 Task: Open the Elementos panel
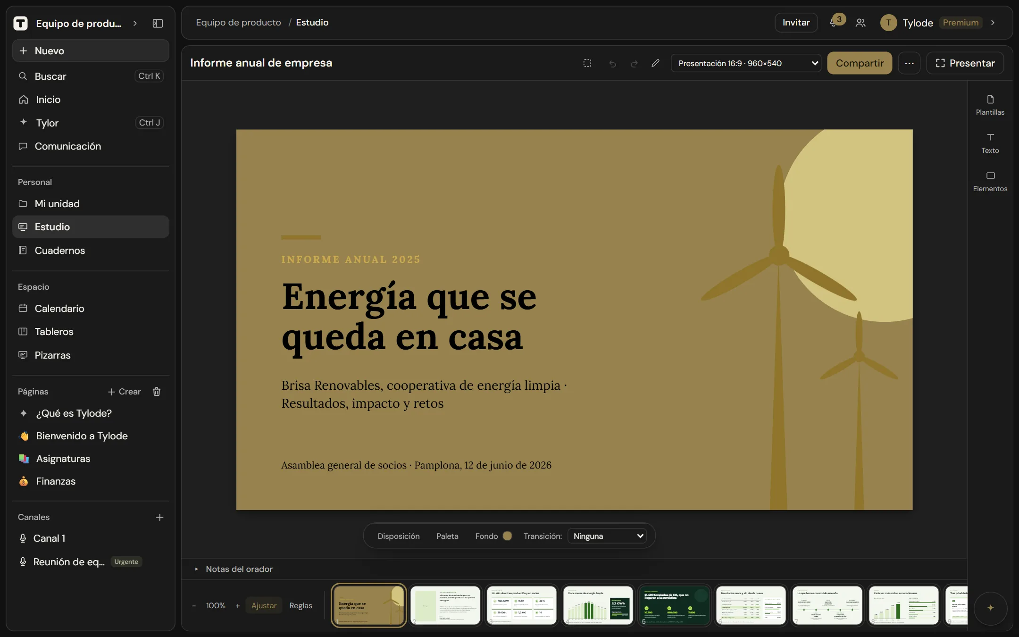point(990,181)
